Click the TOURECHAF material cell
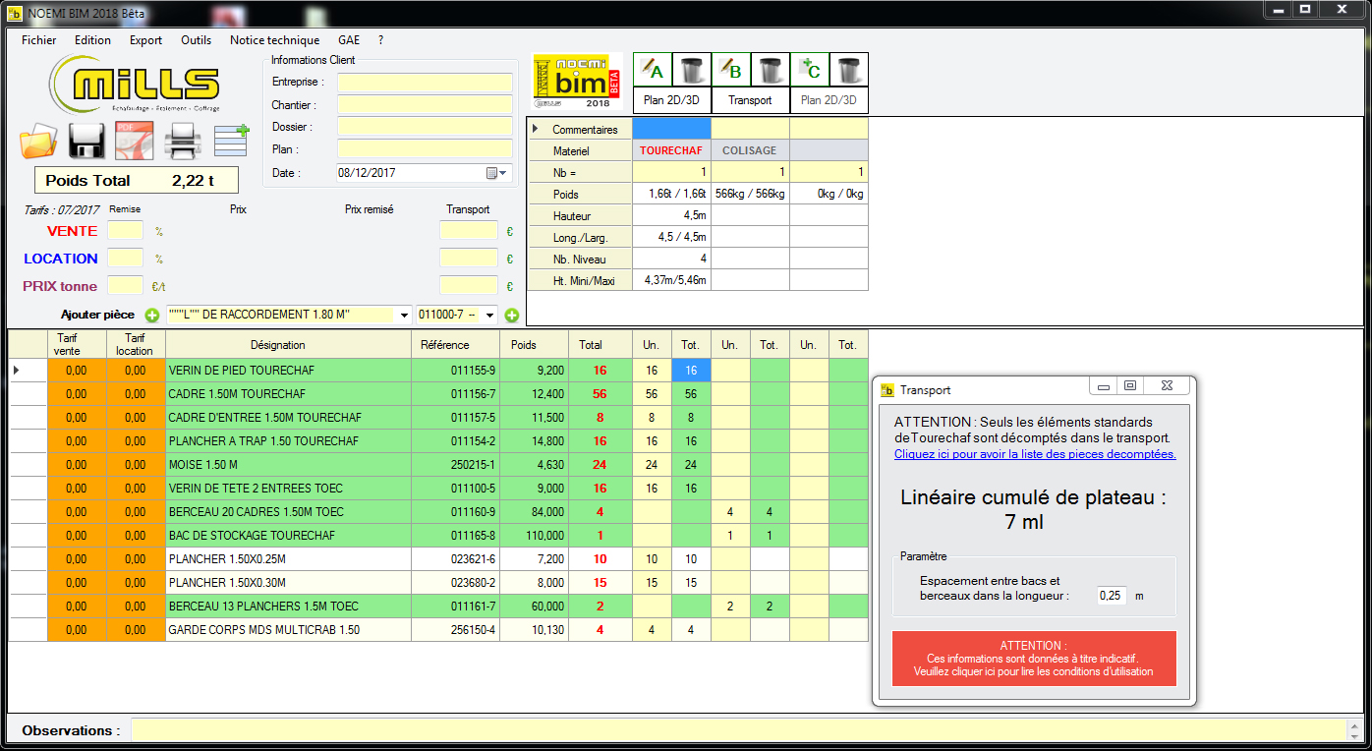The image size is (1372, 751). tap(671, 150)
